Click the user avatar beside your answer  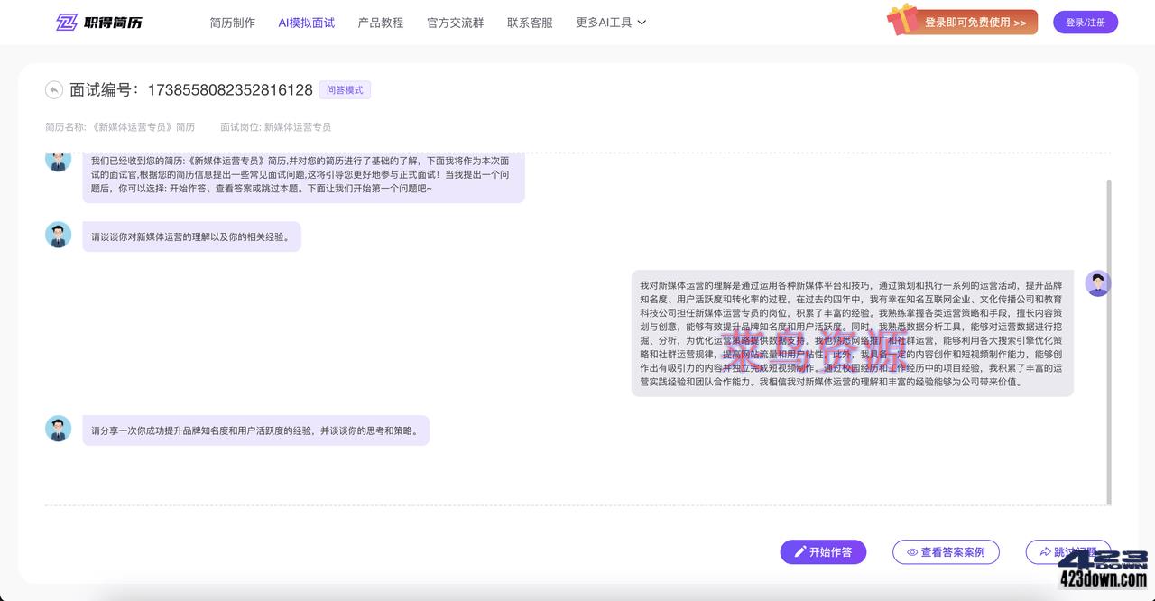point(1097,282)
